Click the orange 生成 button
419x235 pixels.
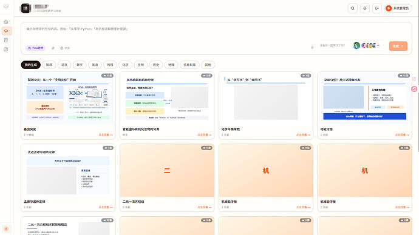398,46
